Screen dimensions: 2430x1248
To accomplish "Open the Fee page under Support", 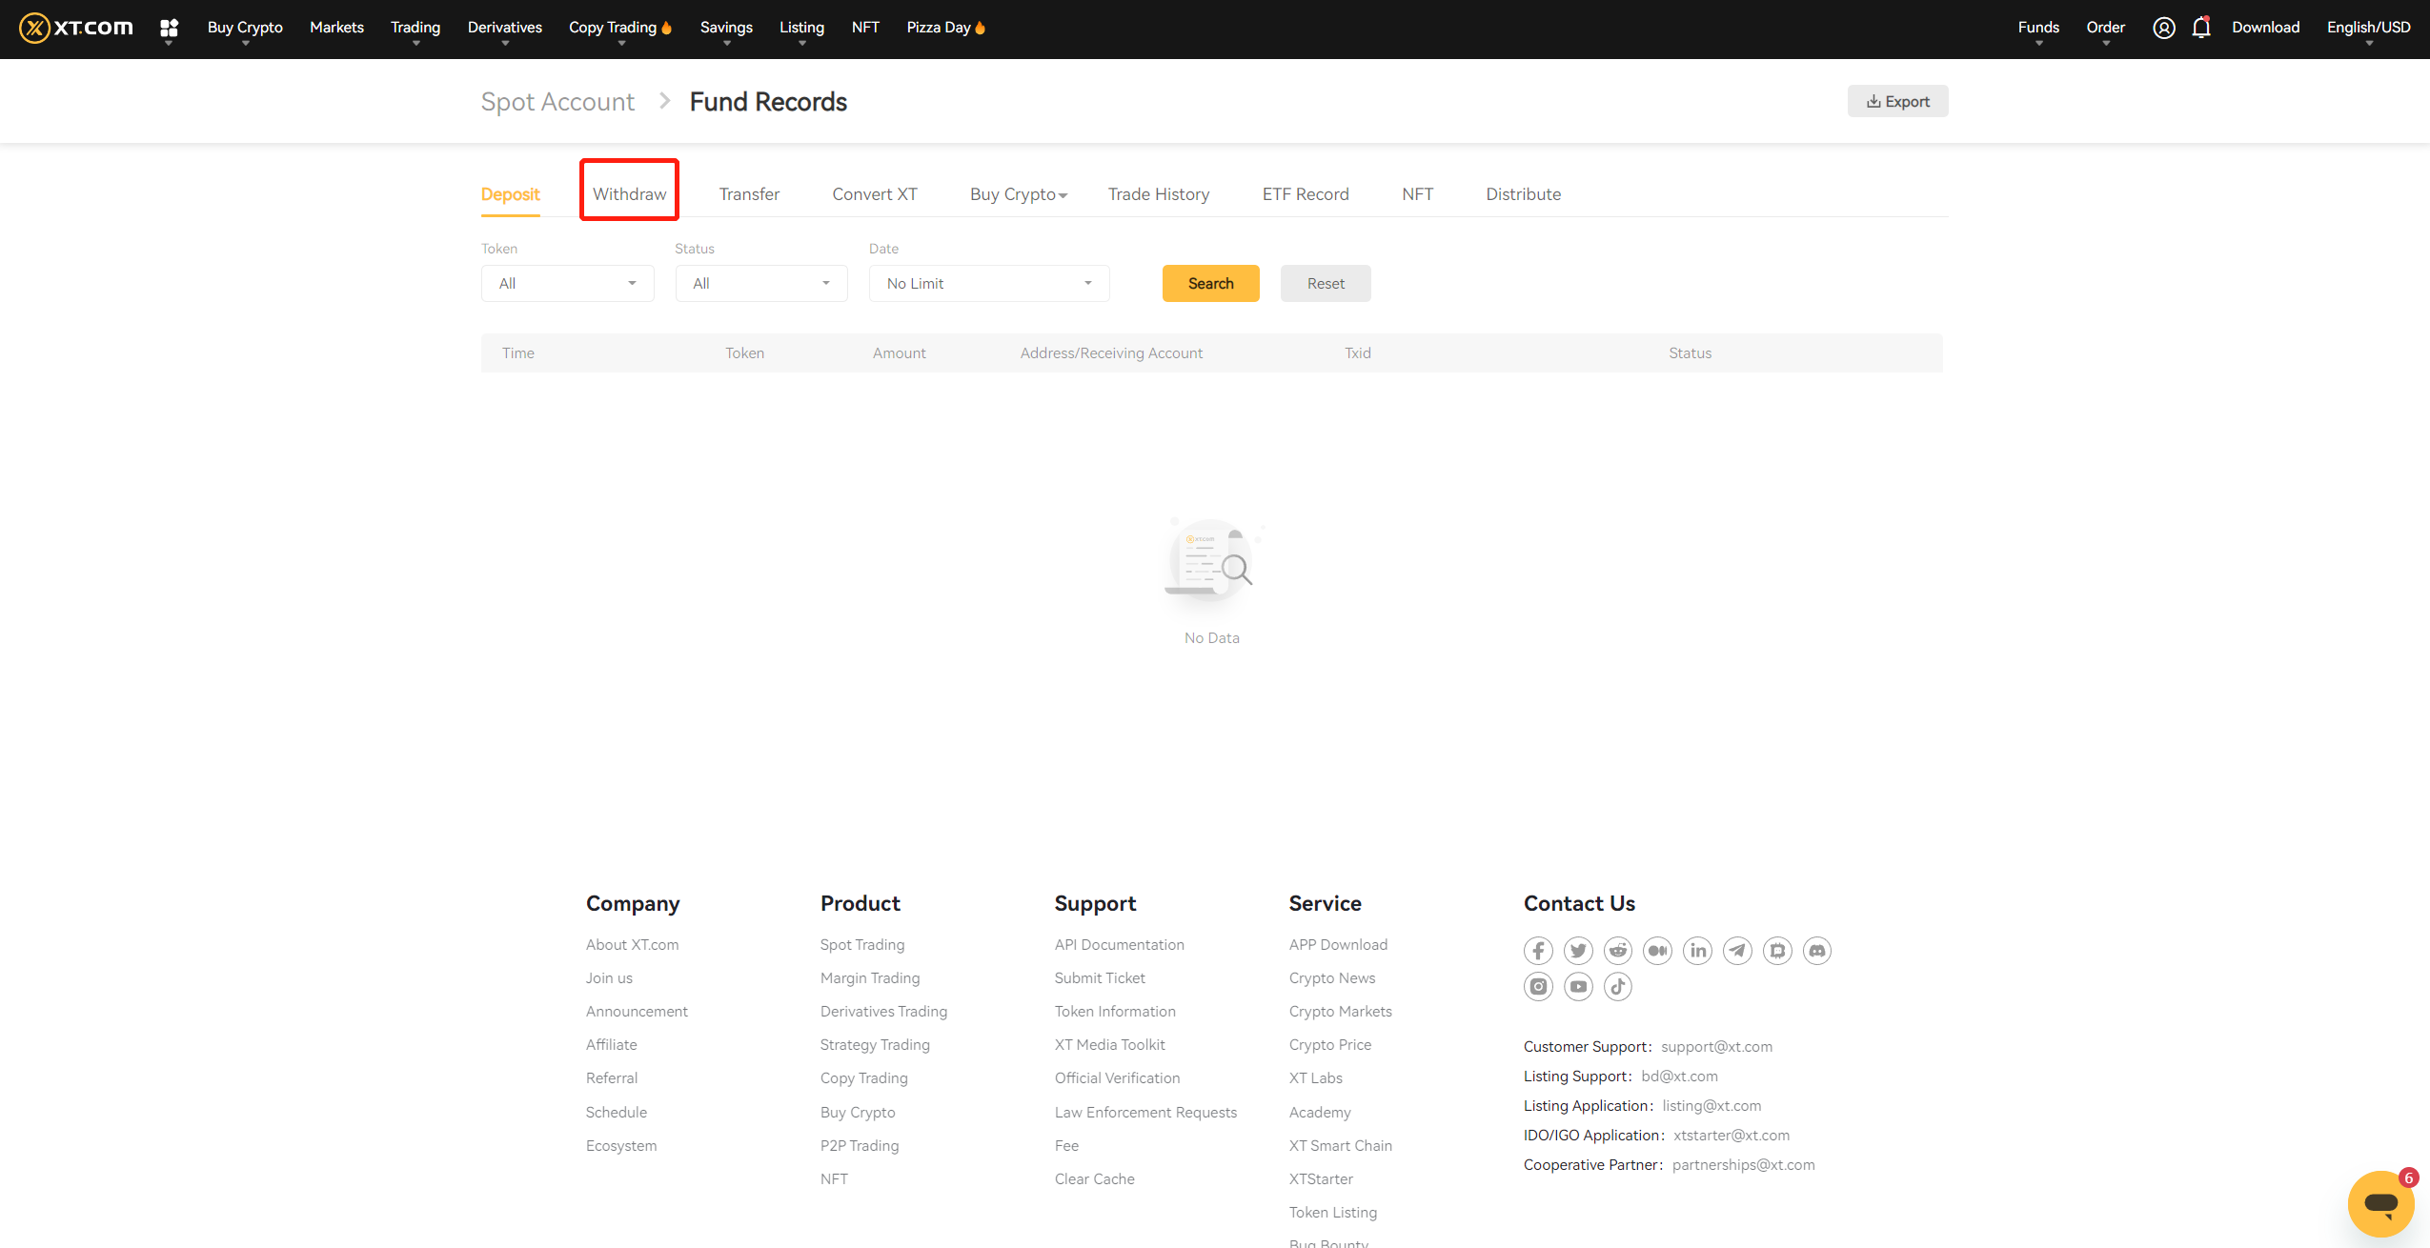I will (x=1065, y=1145).
